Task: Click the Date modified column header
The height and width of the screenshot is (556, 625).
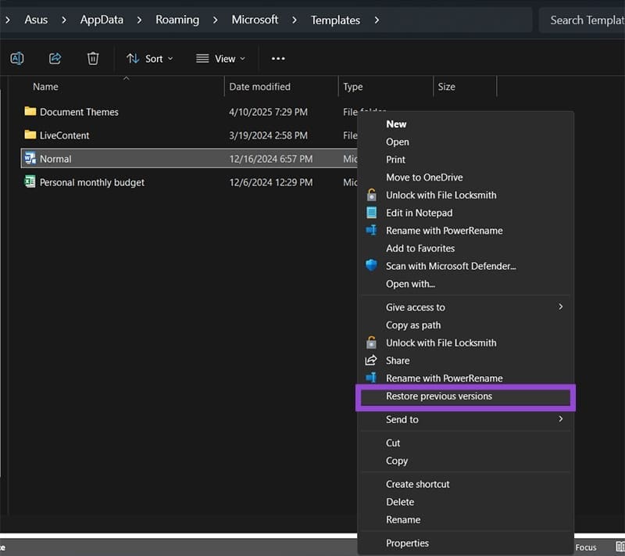Action: tap(259, 87)
